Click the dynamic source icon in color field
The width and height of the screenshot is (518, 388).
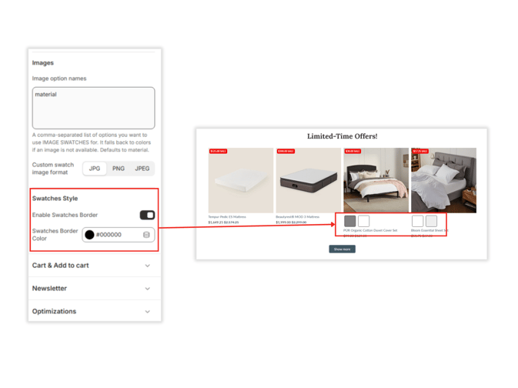[x=146, y=235]
